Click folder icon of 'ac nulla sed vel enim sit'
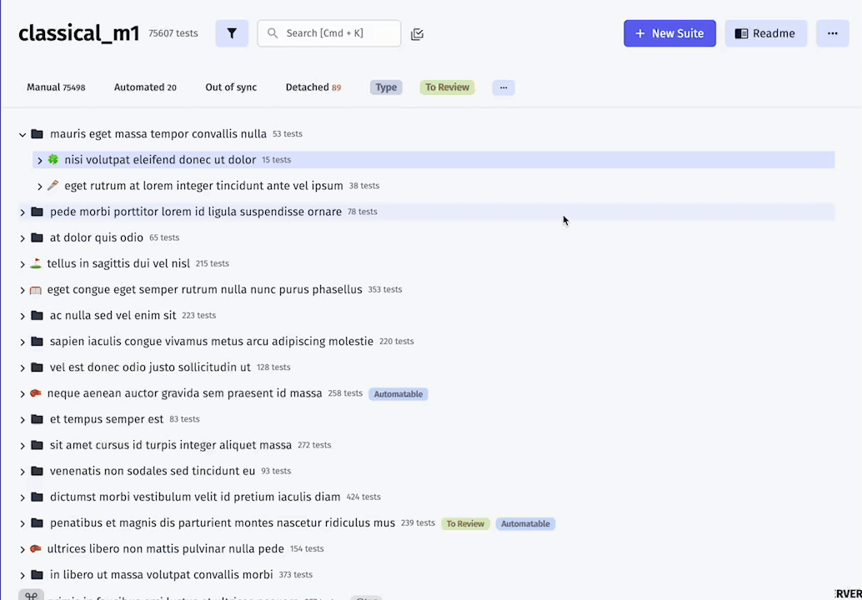The width and height of the screenshot is (862, 600). pyautogui.click(x=37, y=315)
